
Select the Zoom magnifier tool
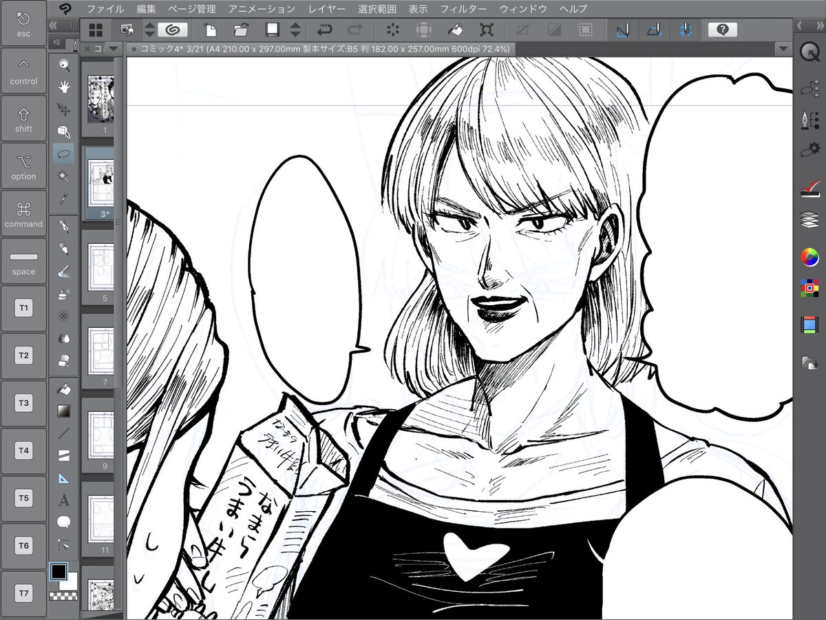[x=64, y=65]
